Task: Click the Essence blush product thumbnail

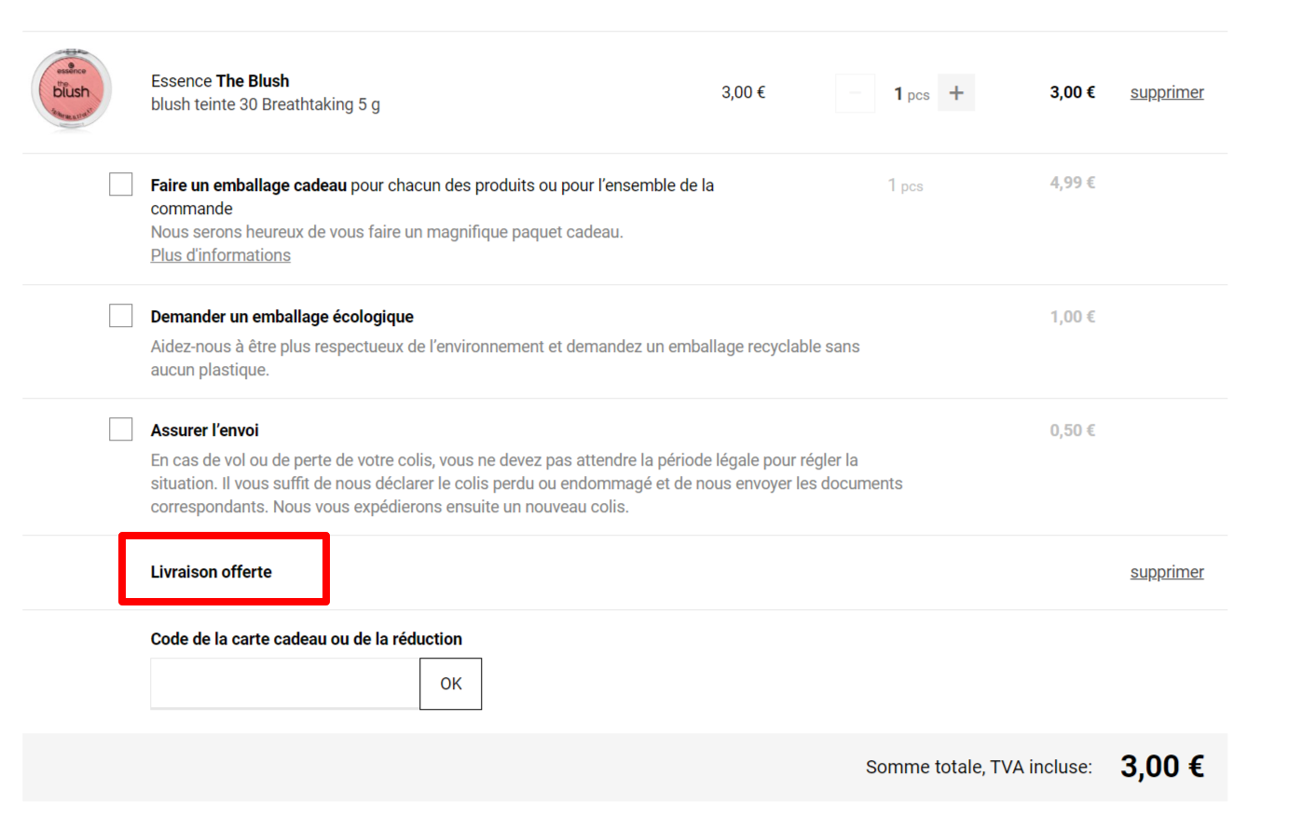Action: point(72,89)
